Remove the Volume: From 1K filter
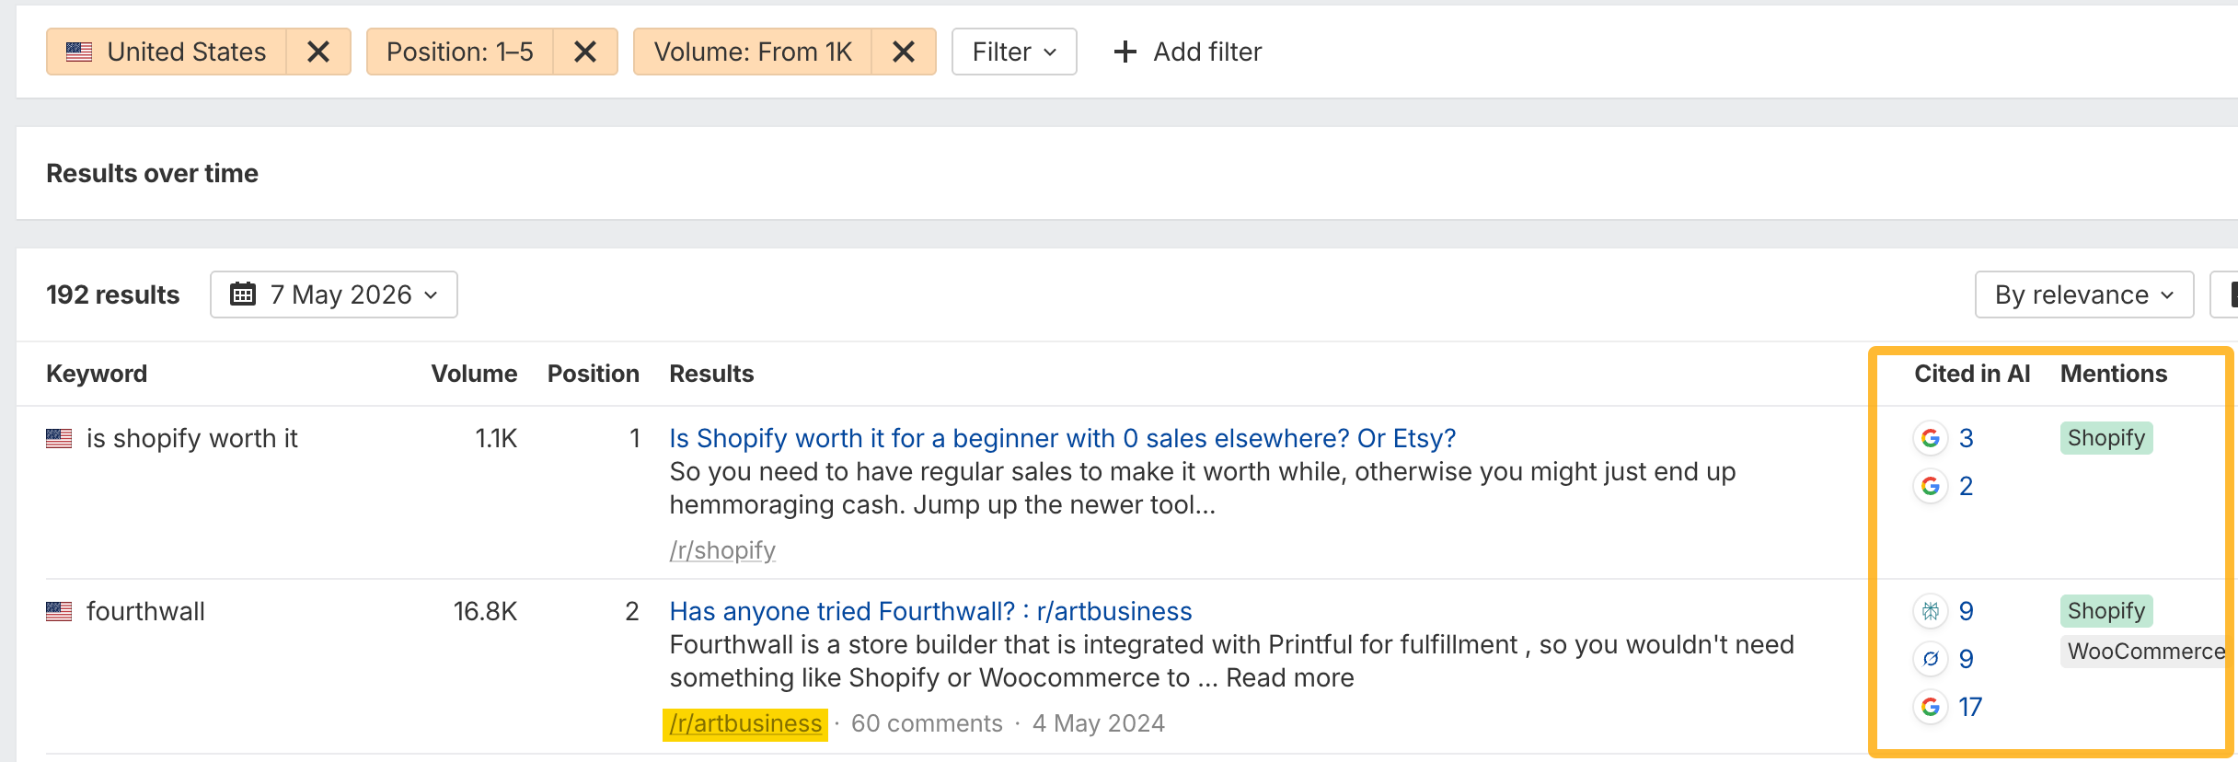Image resolution: width=2238 pixels, height=762 pixels. click(x=904, y=52)
